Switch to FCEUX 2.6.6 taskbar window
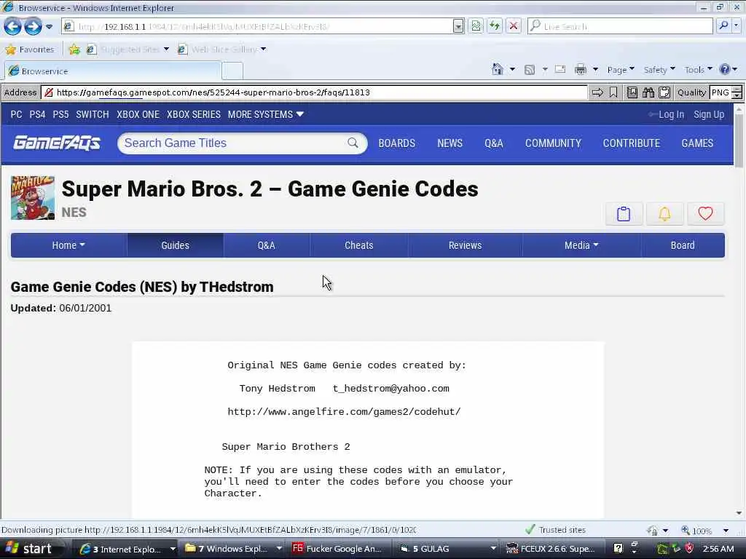The image size is (746, 559). point(554,549)
